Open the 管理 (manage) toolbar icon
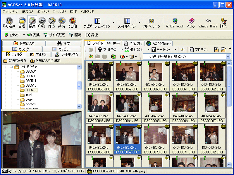Screen dimensions: 234x175 pyautogui.click(x=22, y=23)
